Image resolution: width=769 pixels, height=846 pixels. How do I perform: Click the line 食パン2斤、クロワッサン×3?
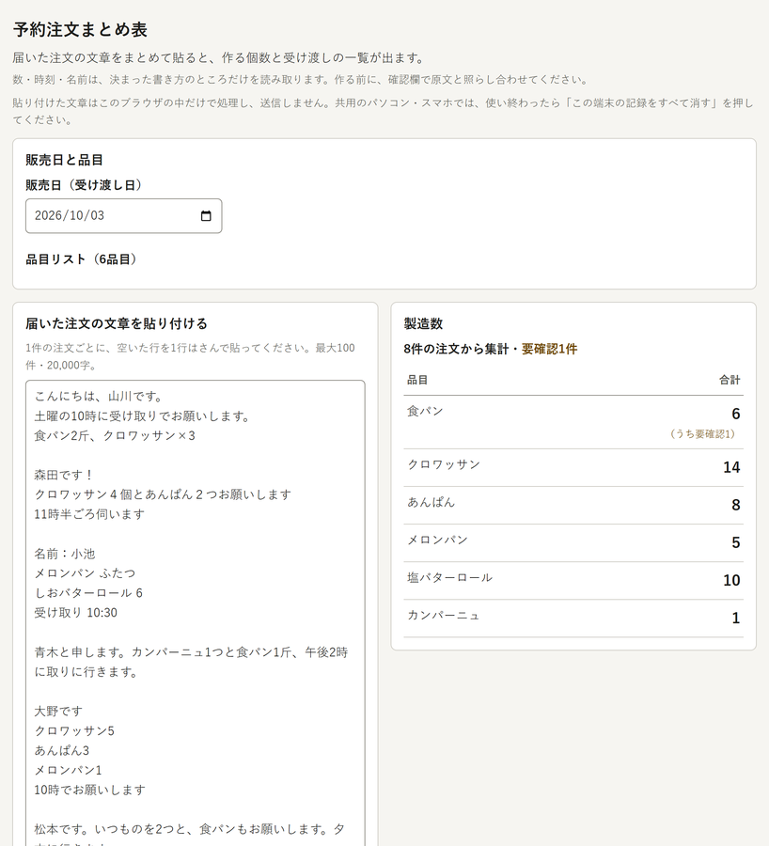115,436
